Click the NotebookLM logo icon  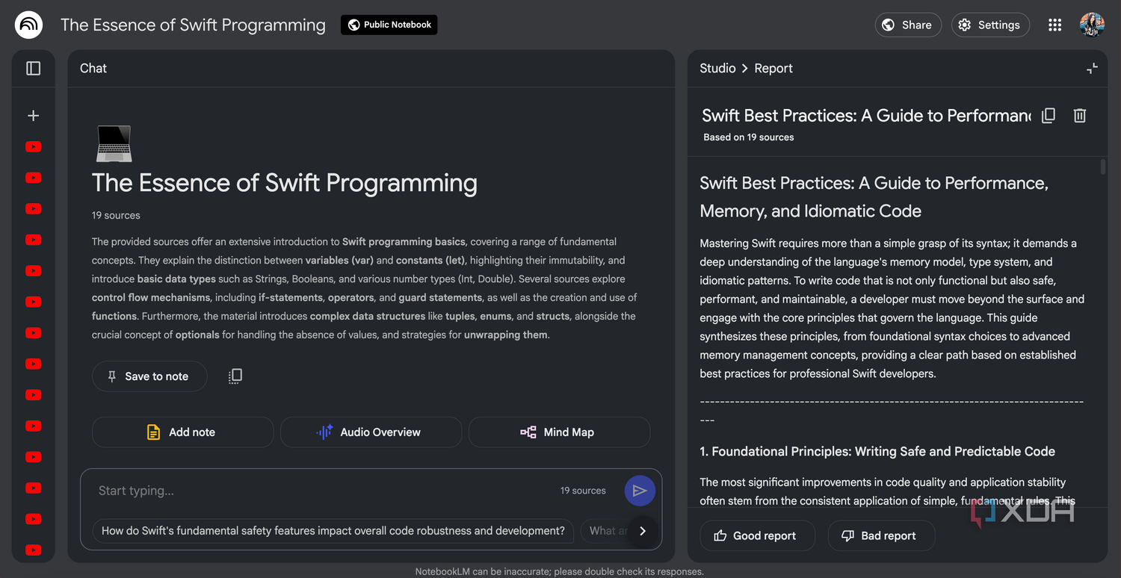coord(29,25)
